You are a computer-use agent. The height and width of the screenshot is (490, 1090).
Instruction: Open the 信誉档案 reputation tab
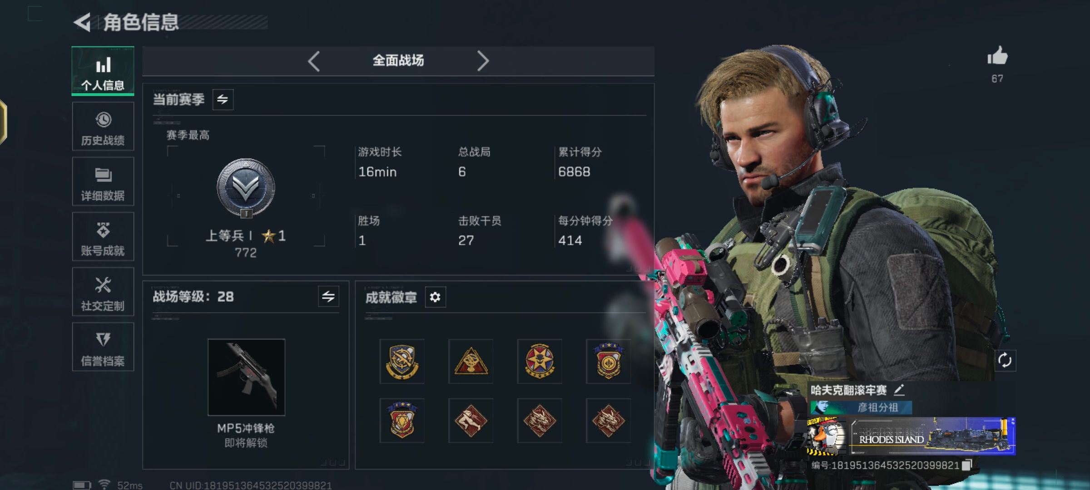pos(103,347)
